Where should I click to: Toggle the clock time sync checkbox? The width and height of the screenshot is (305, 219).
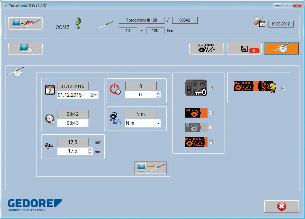52,123
